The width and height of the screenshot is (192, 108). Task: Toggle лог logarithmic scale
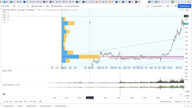point(184,101)
